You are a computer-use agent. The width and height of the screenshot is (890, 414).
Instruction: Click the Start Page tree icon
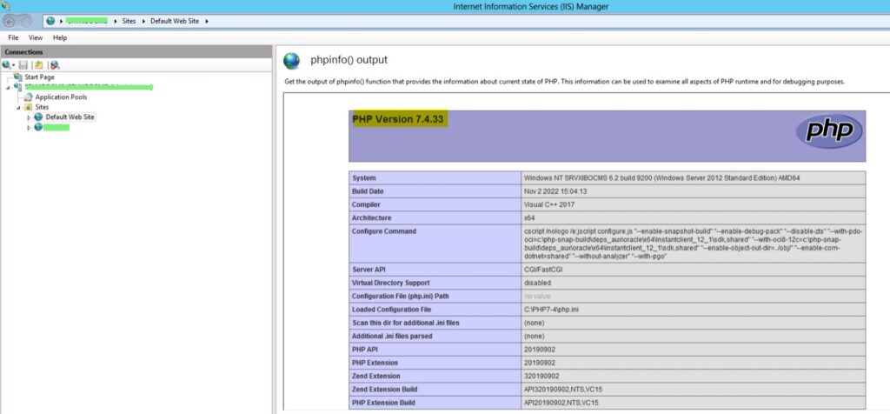coord(19,77)
